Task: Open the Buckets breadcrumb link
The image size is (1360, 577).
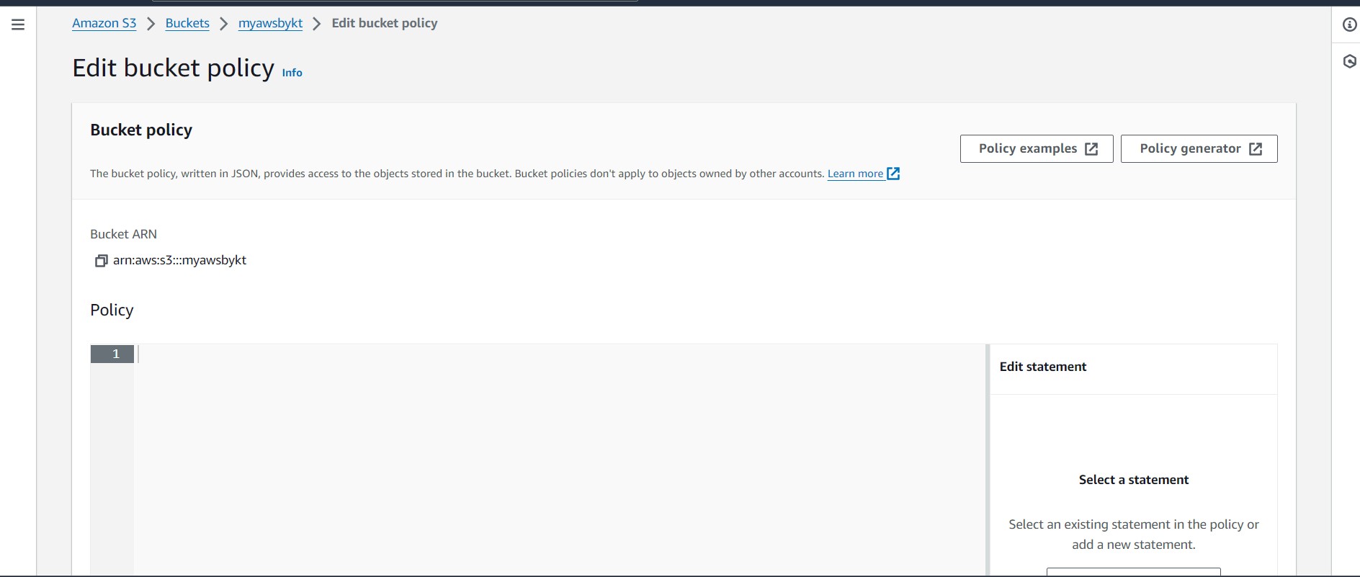Action: 187,23
